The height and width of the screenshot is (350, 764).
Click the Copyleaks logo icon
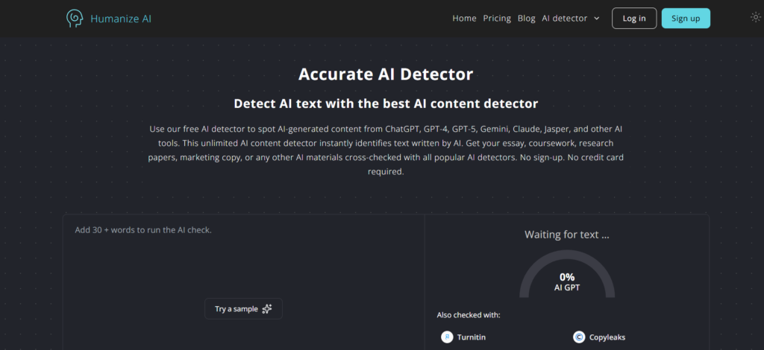click(x=578, y=337)
